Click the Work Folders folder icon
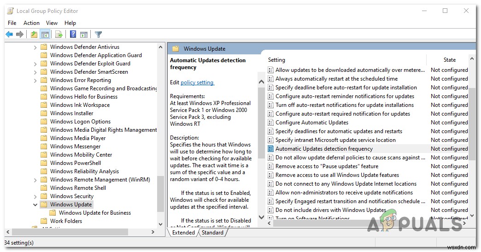This screenshot has width=481, height=252. pyautogui.click(x=44, y=221)
